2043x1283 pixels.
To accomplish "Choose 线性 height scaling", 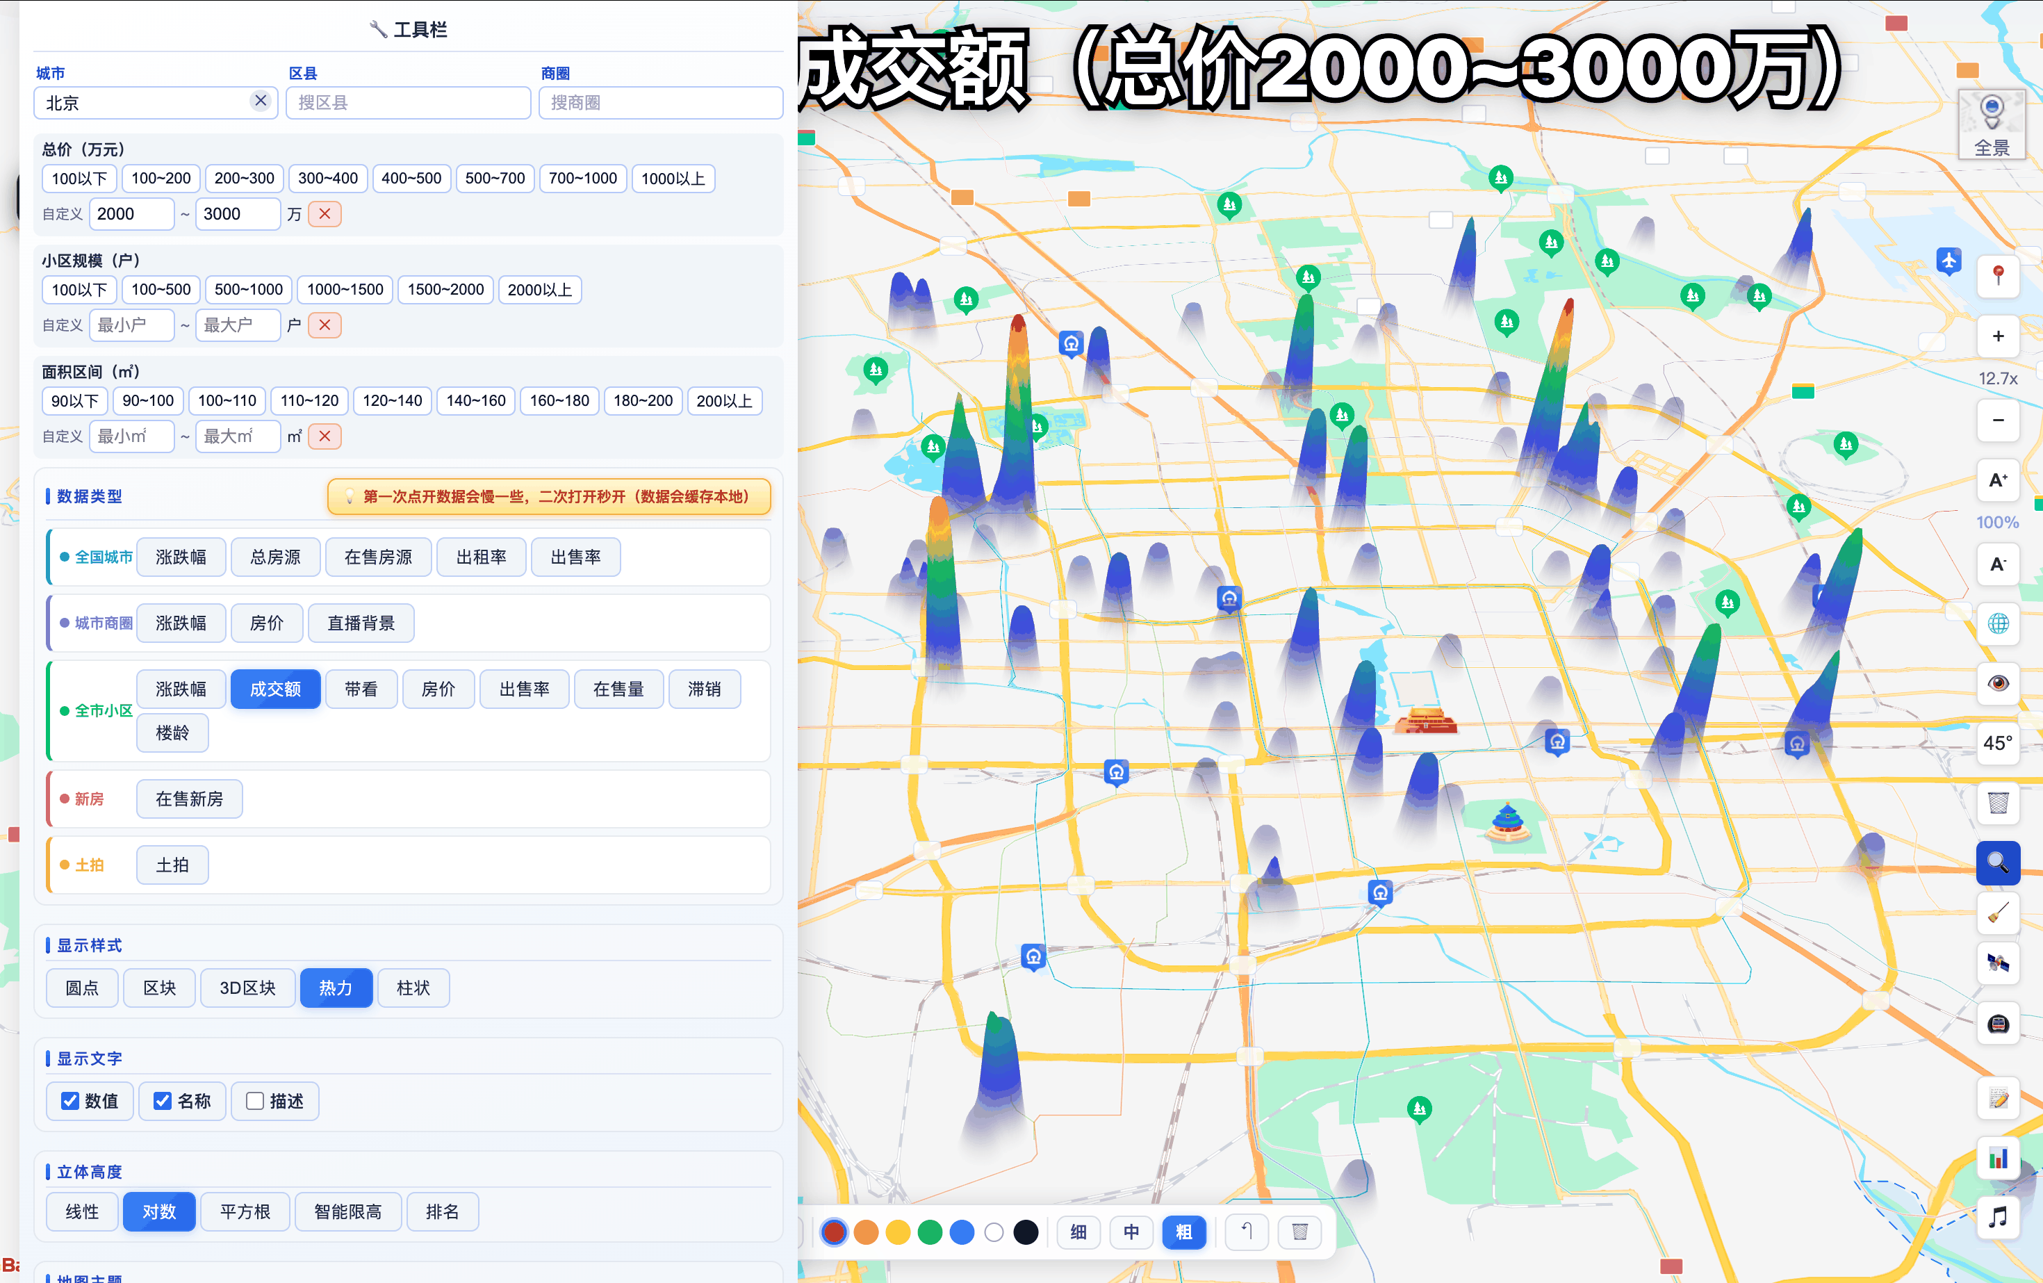I will point(82,1211).
